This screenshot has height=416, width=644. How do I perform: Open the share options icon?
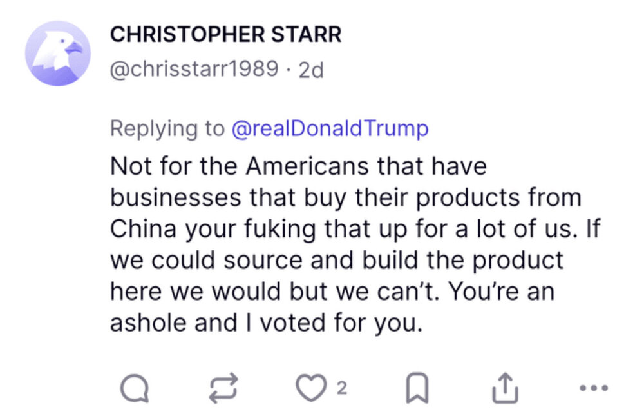[x=505, y=388]
